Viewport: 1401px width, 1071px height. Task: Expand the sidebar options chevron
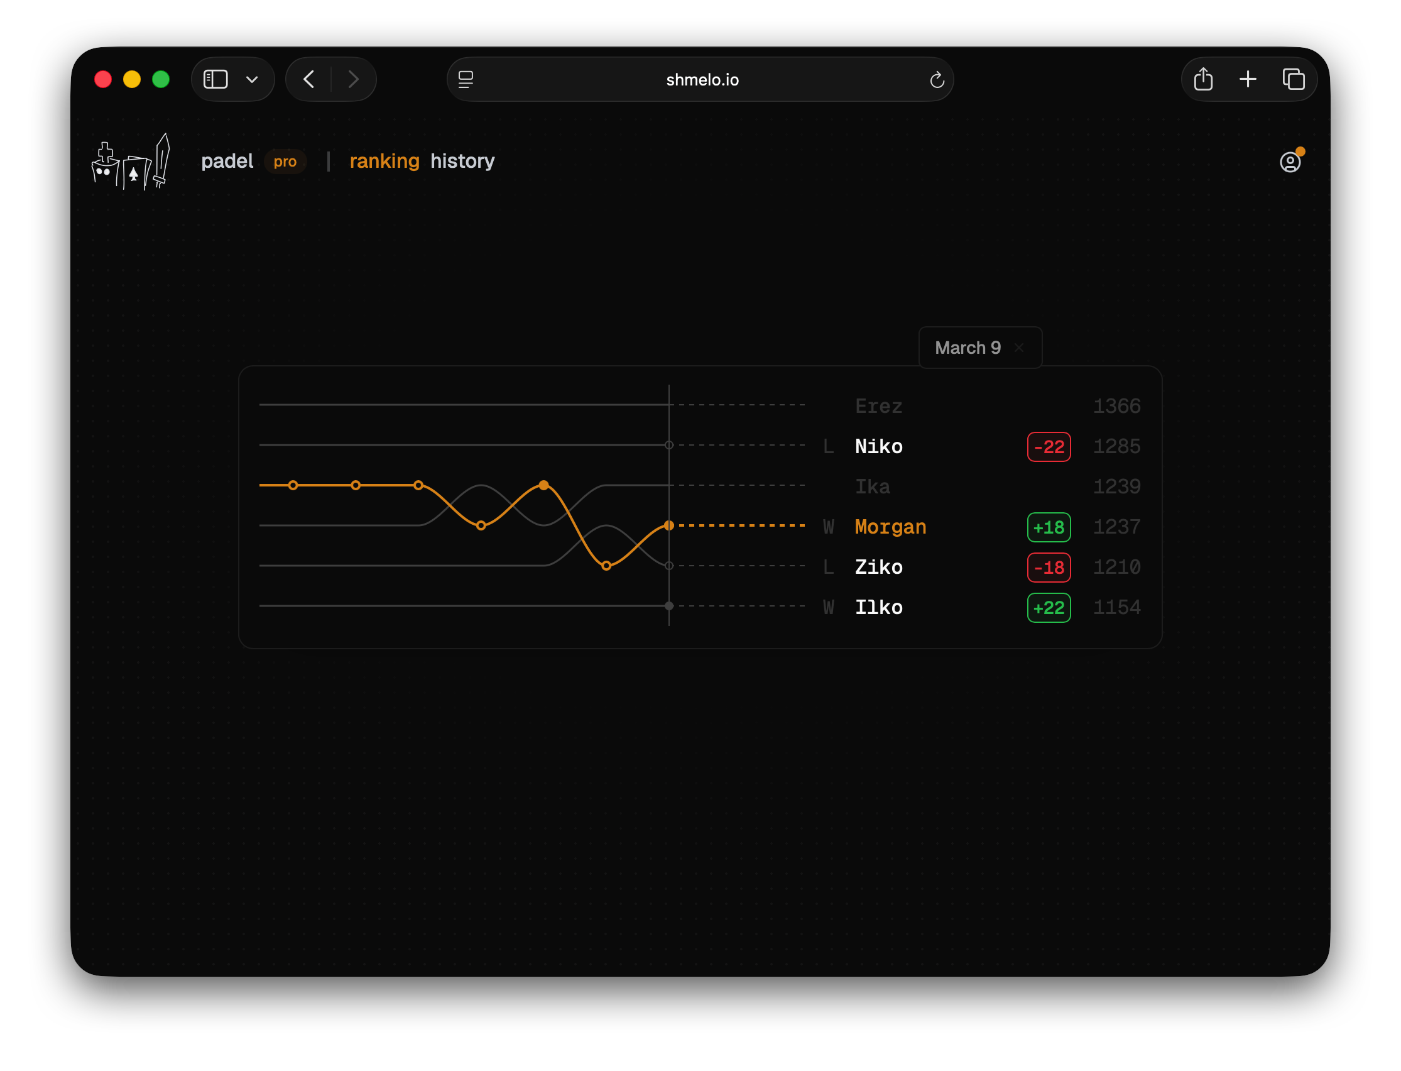[252, 79]
